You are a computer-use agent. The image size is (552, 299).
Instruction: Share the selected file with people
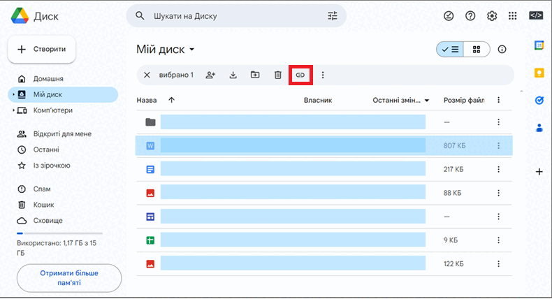point(210,75)
